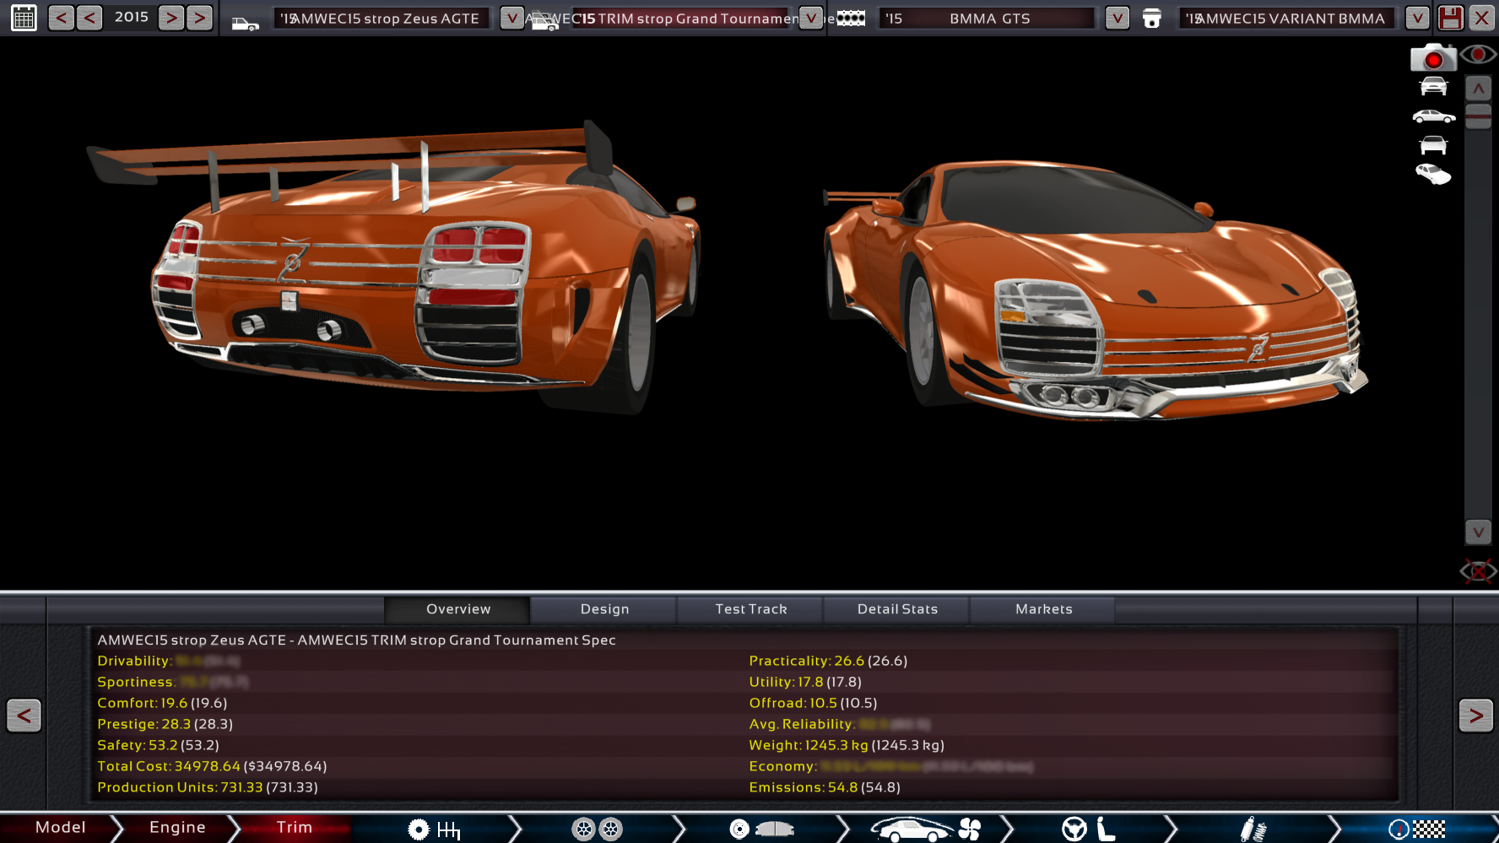Click the 2015 year field
Image resolution: width=1499 pixels, height=843 pixels.
point(131,18)
